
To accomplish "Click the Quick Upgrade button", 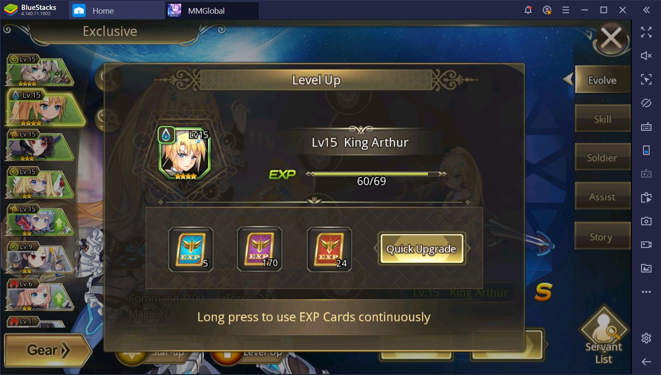I will click(x=421, y=249).
